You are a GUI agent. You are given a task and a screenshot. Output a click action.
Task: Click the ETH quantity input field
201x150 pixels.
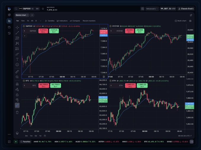point(117,85)
